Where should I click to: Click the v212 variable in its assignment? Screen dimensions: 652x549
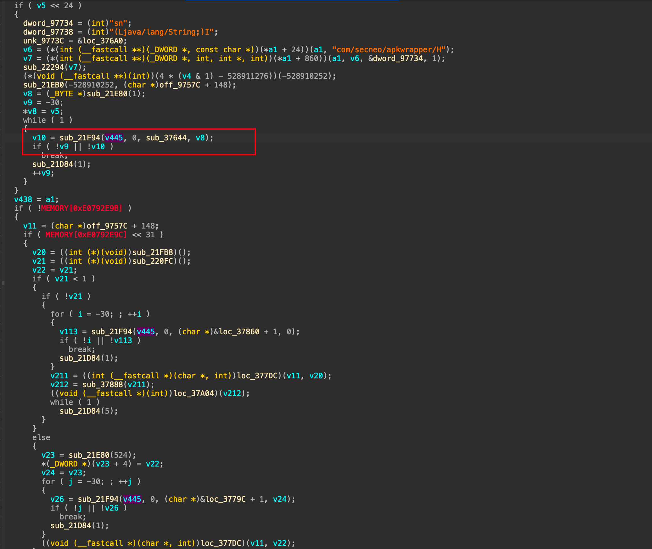[59, 385]
